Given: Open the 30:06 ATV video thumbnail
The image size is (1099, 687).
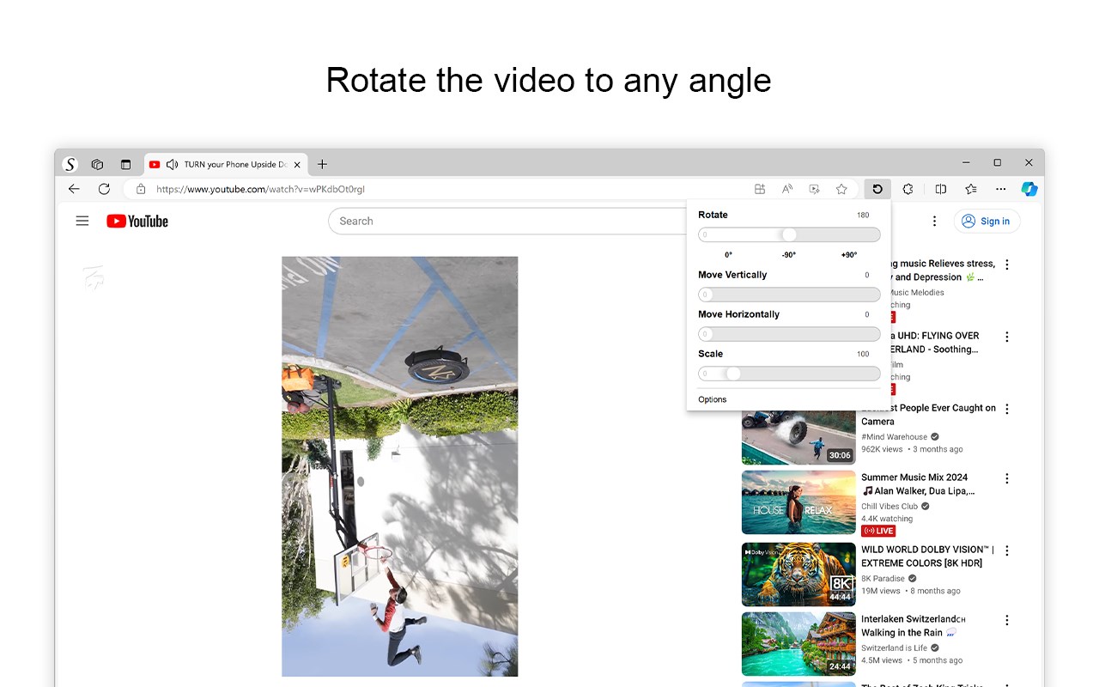Looking at the screenshot, I should [798, 438].
